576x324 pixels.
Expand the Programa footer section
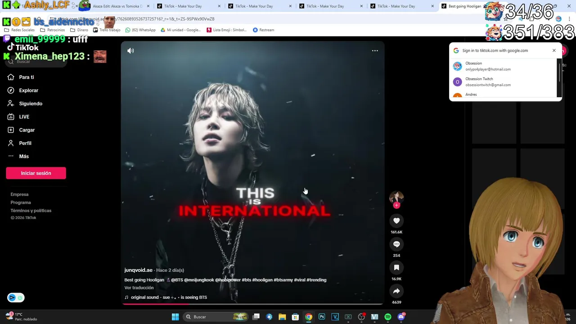pos(21,202)
